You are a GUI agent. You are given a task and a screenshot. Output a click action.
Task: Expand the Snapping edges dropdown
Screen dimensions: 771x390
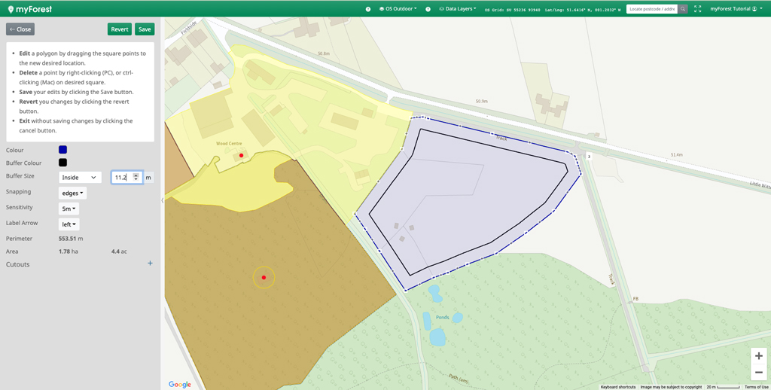click(72, 193)
